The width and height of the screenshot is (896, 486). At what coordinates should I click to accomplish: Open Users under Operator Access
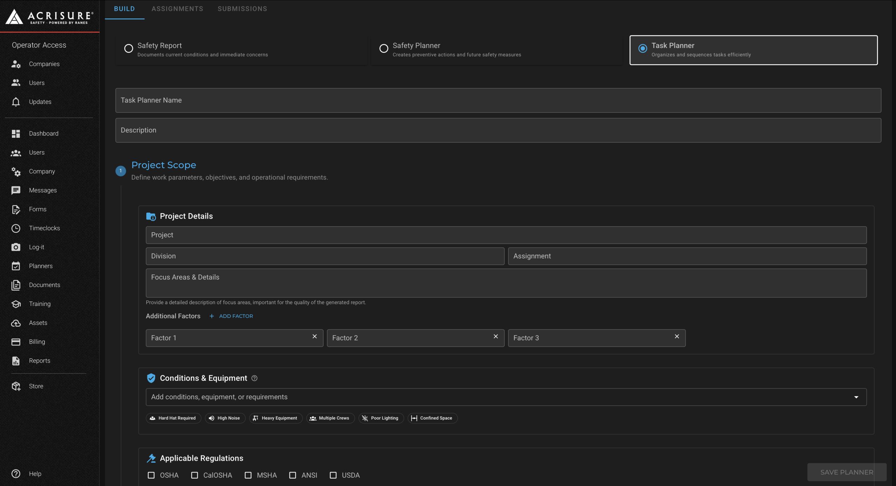point(36,83)
